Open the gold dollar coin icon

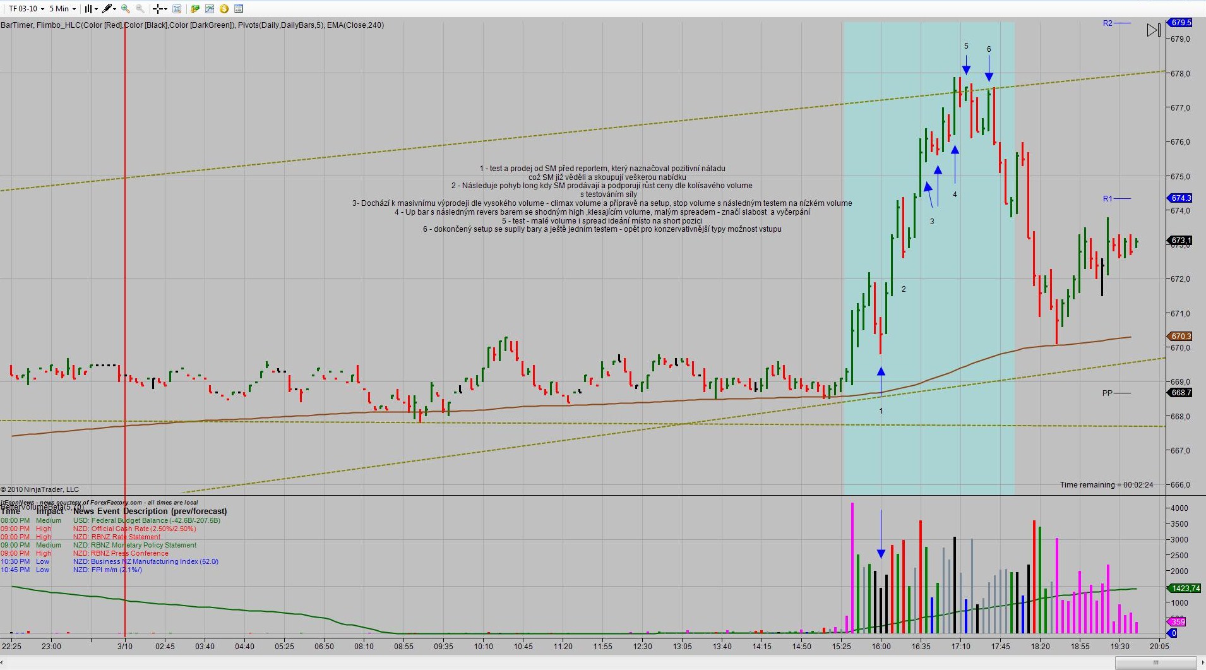point(224,9)
